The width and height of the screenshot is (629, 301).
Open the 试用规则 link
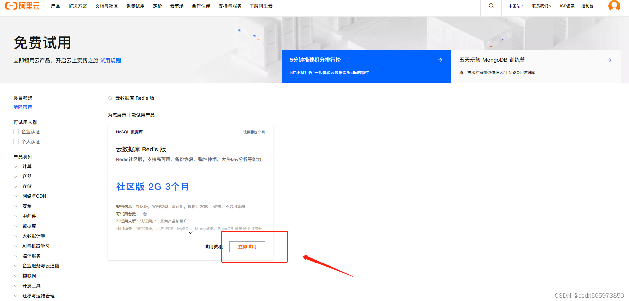(110, 60)
